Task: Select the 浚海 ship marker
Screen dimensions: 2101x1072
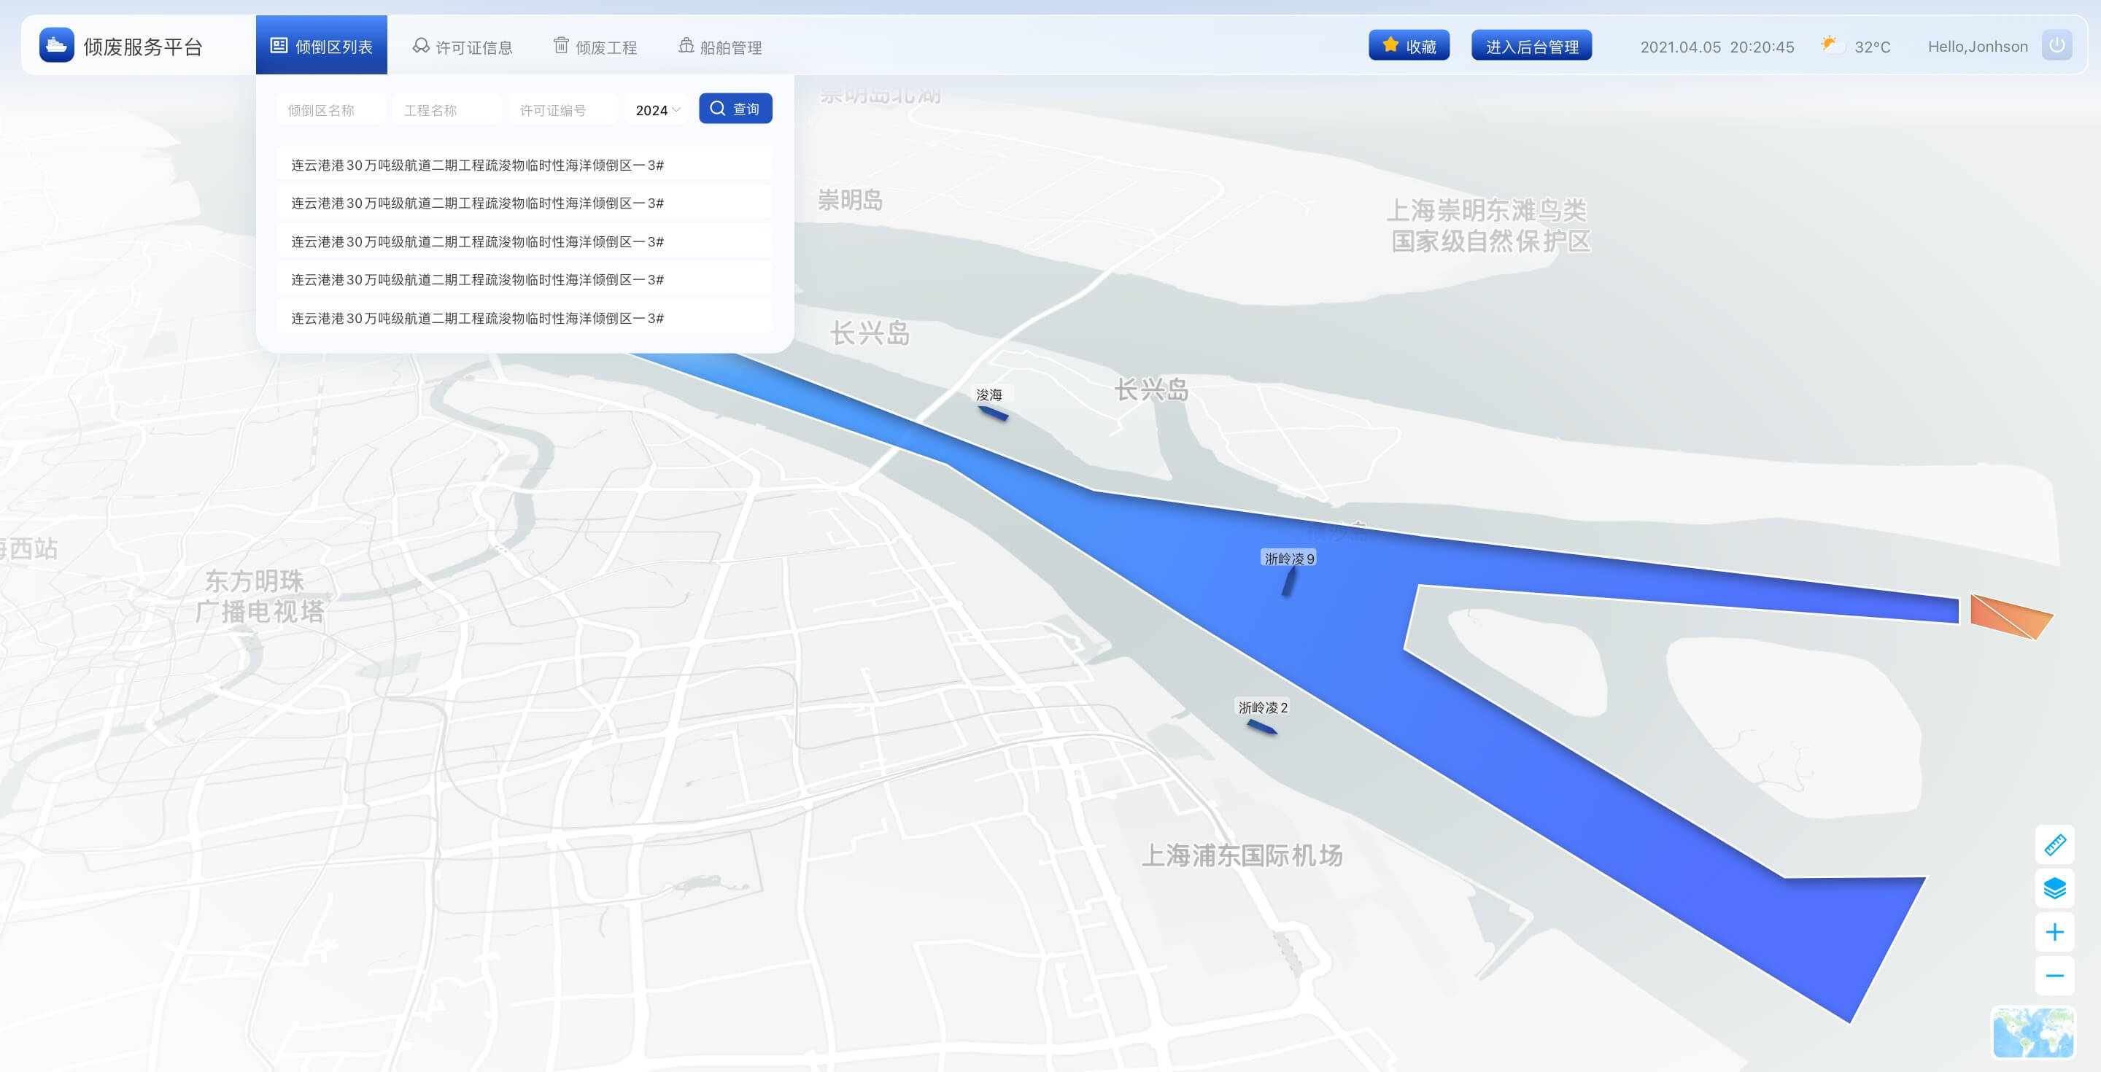Action: click(994, 413)
